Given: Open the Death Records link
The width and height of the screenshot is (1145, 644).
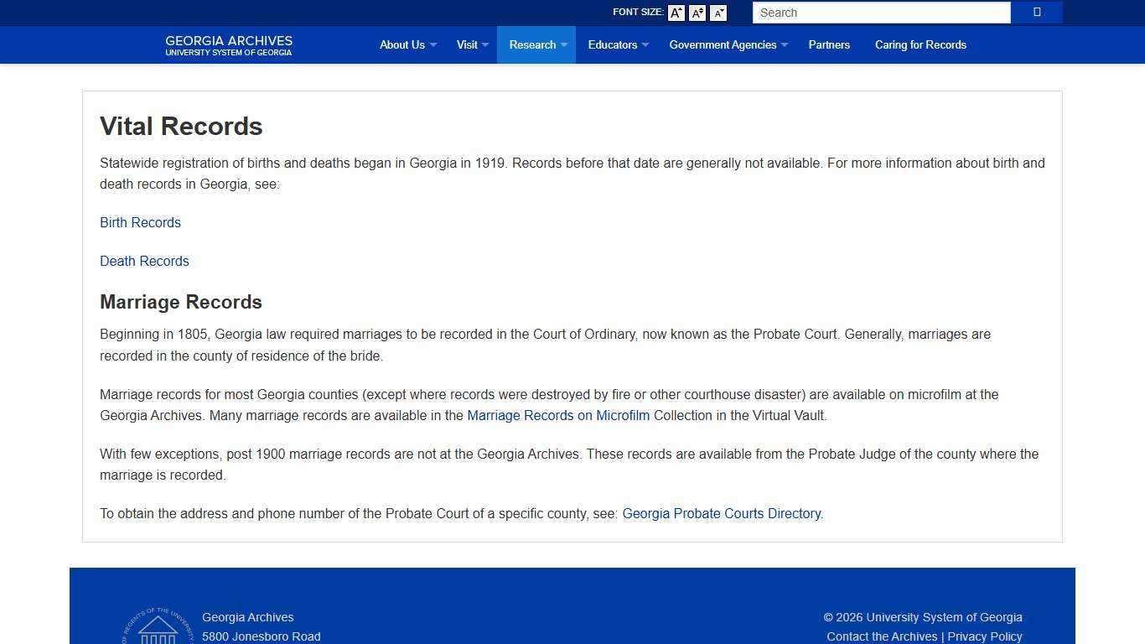Looking at the screenshot, I should click(x=144, y=261).
